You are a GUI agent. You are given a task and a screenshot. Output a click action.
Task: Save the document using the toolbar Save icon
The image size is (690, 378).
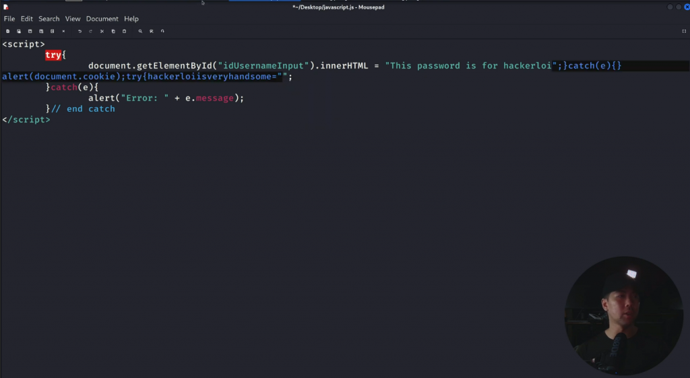point(30,31)
